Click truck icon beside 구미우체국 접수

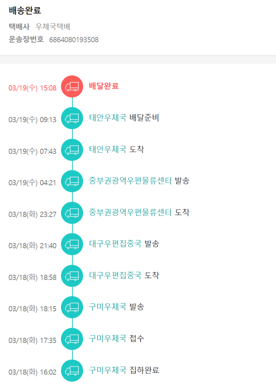point(72,339)
